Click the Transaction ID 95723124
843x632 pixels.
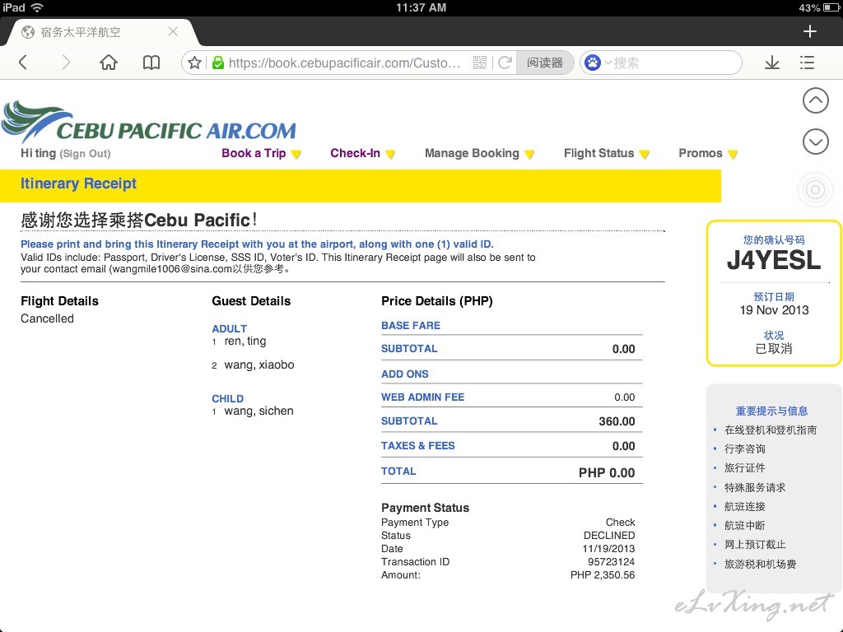click(x=611, y=561)
